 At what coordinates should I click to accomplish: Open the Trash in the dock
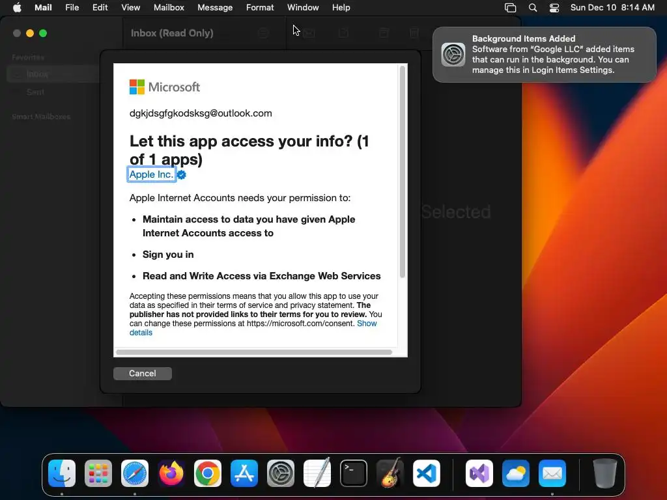point(605,473)
